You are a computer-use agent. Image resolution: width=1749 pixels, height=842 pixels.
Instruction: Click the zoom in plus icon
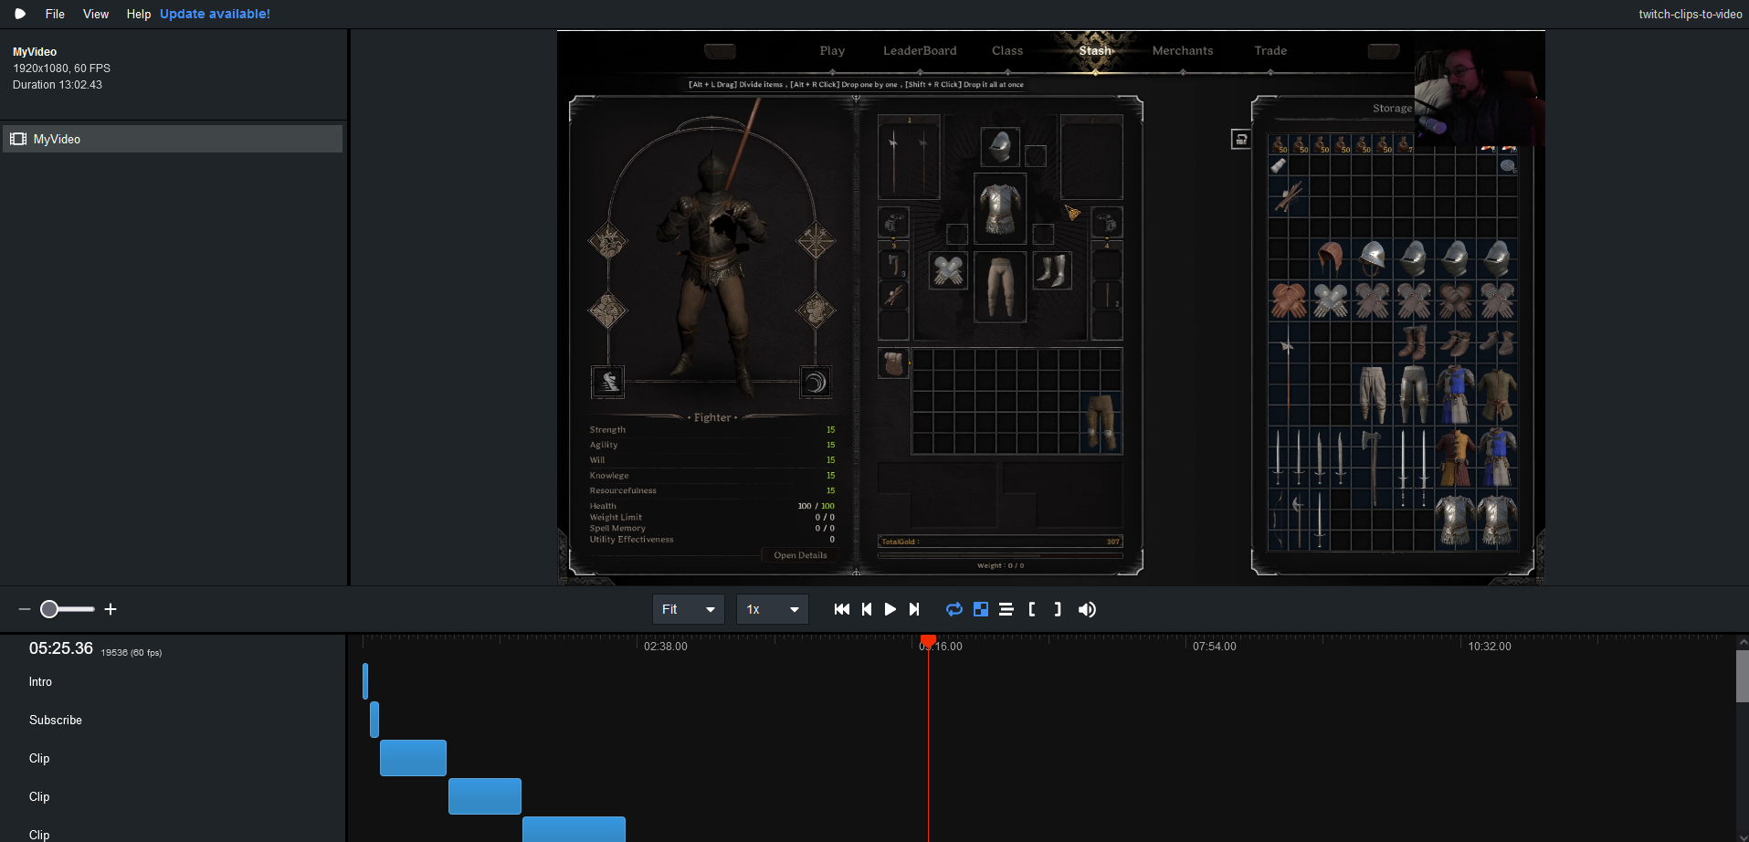(x=111, y=609)
